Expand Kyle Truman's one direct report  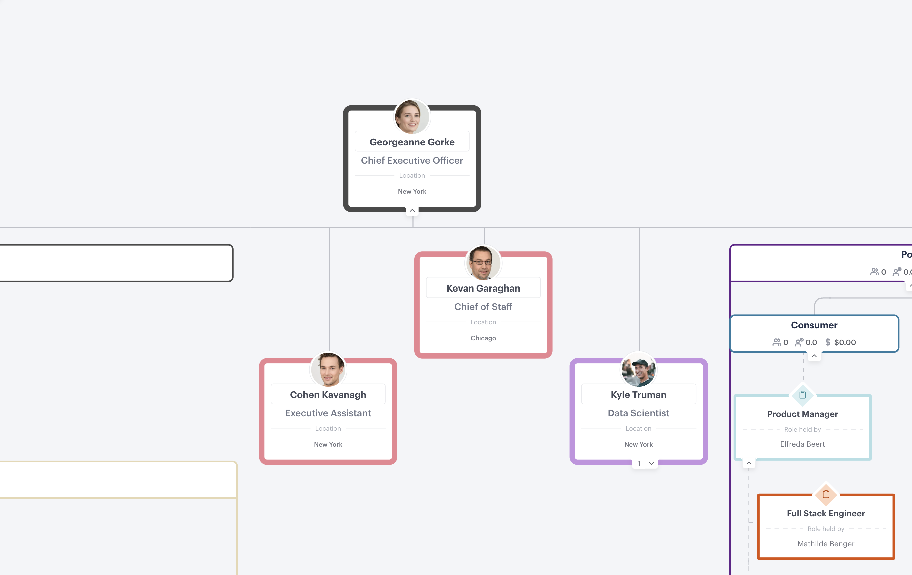pyautogui.click(x=645, y=463)
